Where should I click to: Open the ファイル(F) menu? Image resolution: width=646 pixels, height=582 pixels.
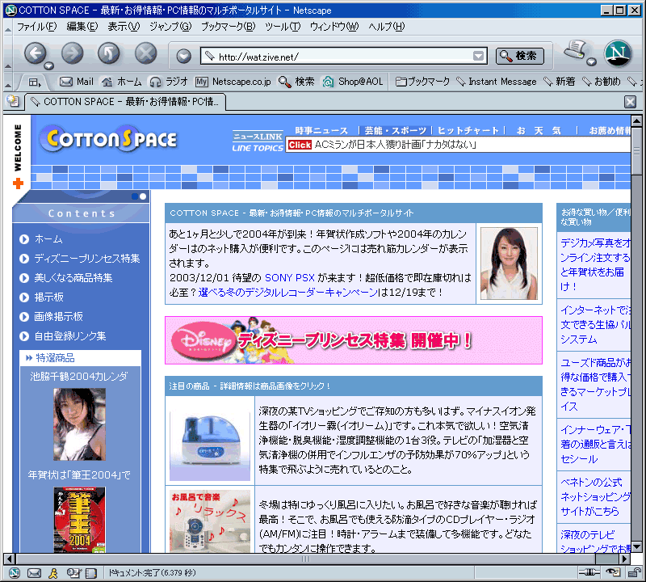tap(36, 27)
